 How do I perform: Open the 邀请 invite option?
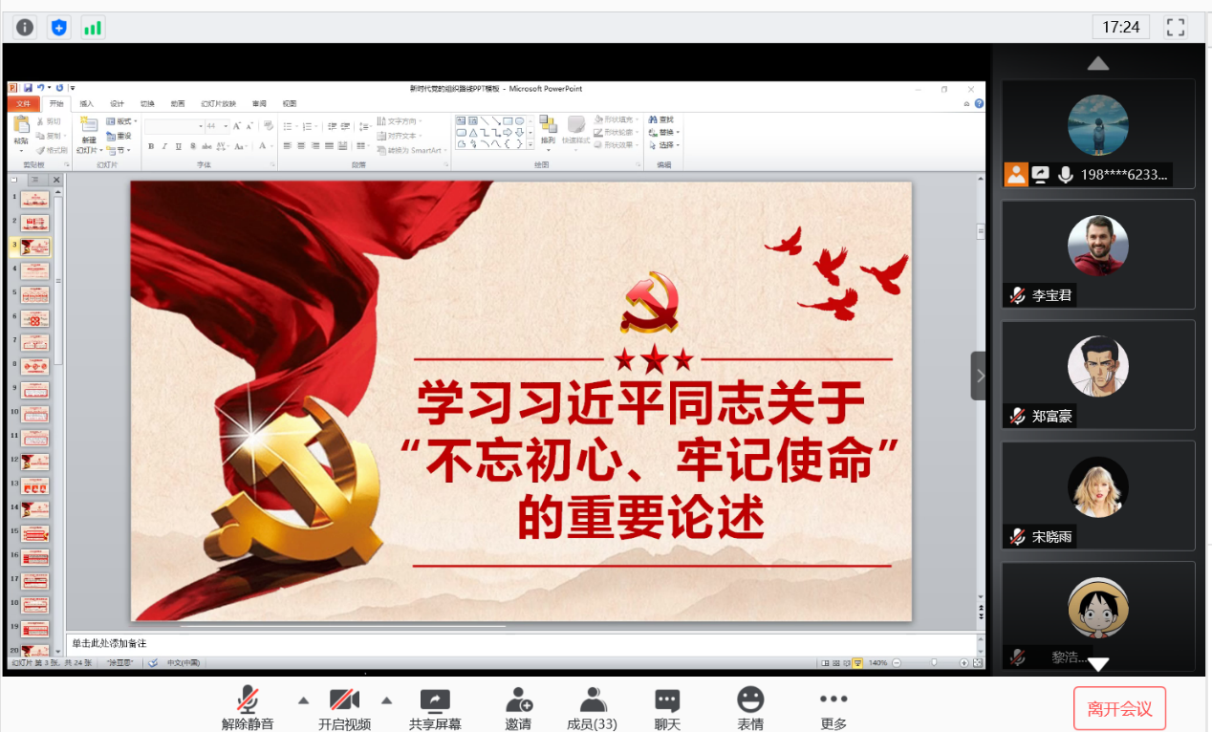coord(518,709)
